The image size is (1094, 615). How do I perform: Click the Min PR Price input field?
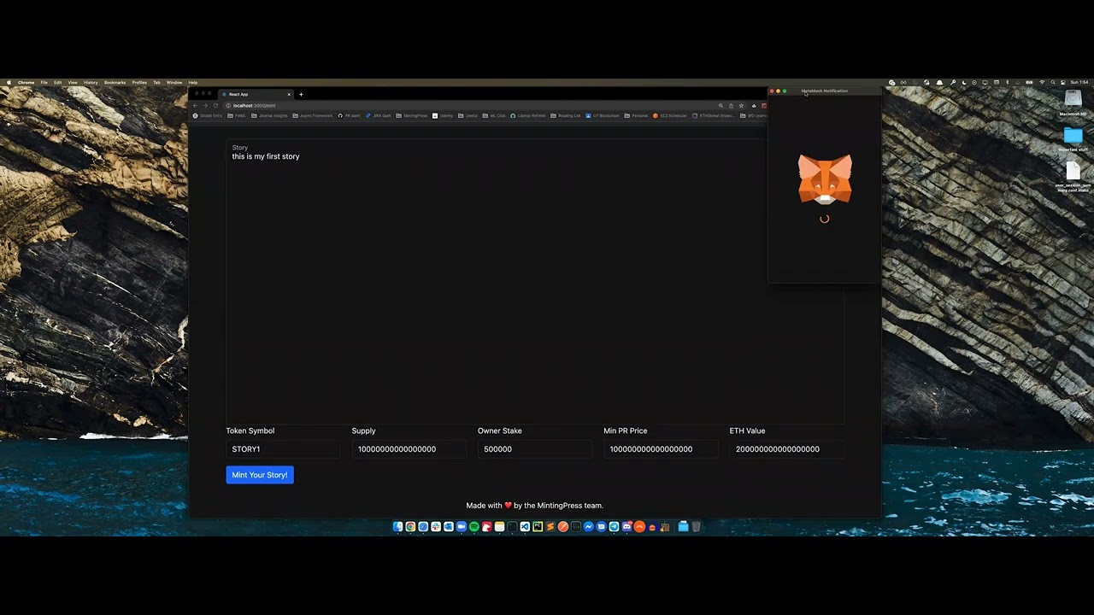(661, 448)
